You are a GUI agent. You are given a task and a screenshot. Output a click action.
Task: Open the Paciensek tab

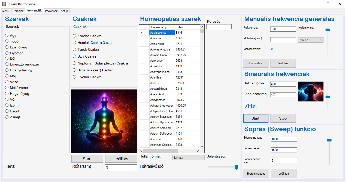click(51, 11)
